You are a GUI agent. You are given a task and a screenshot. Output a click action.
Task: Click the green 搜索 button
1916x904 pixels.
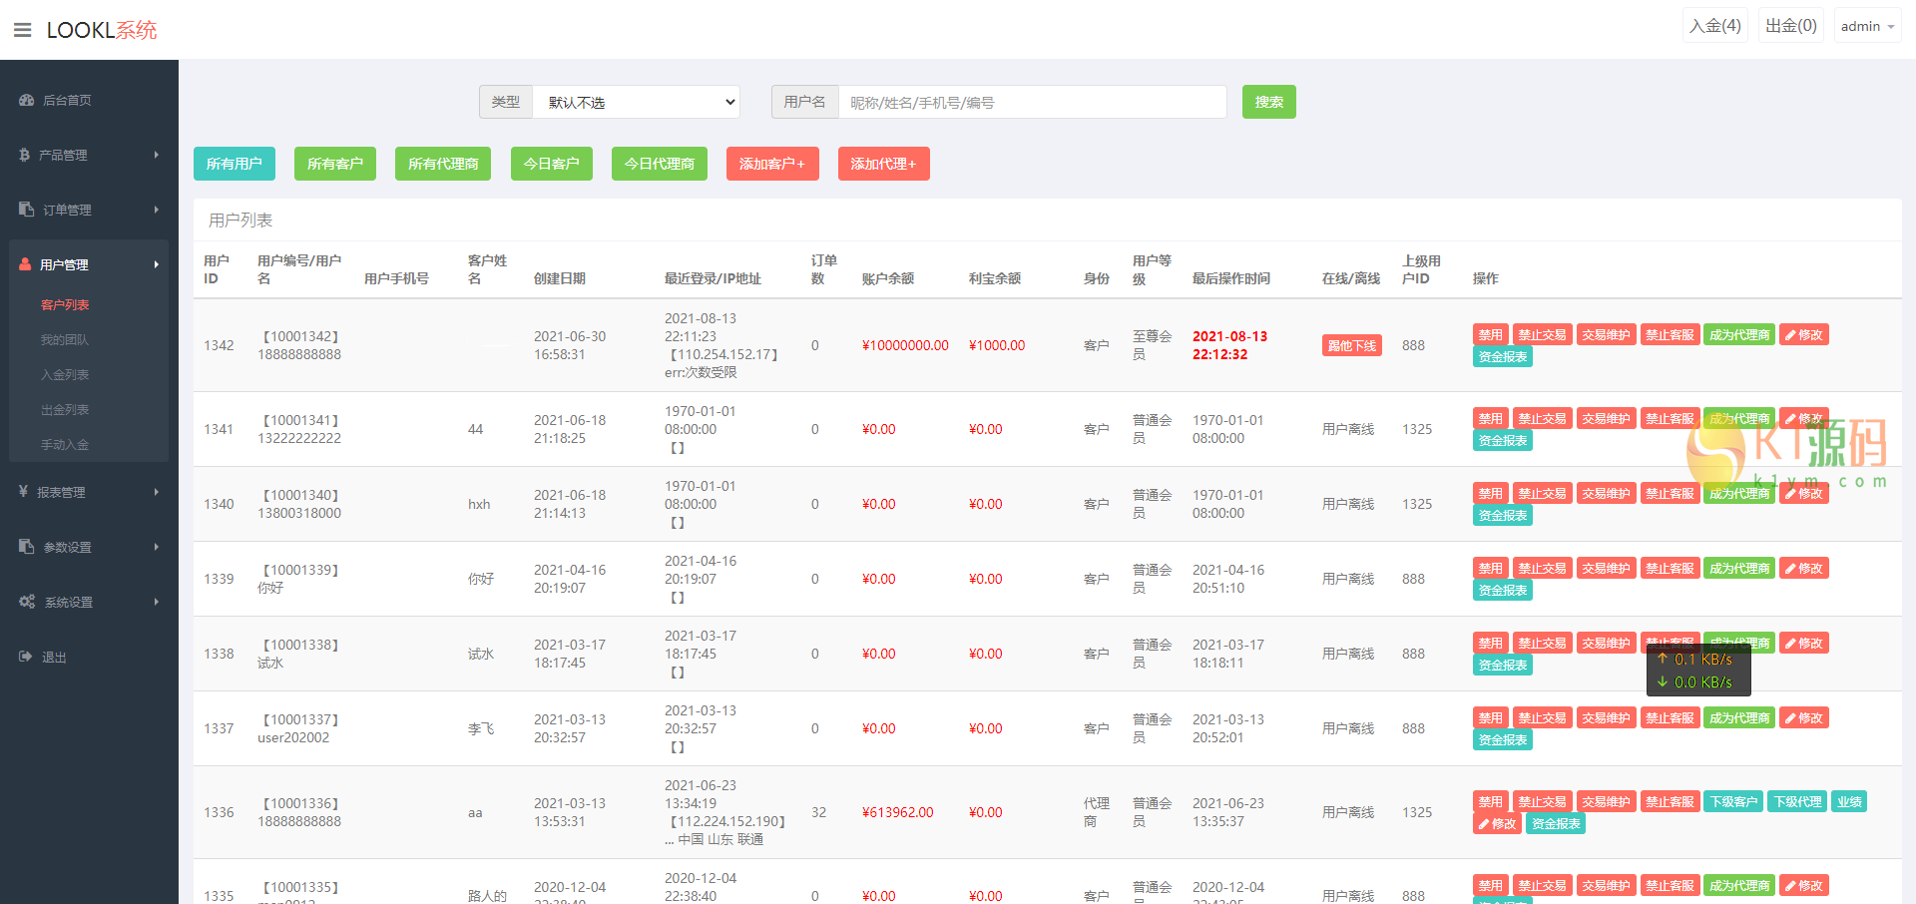tap(1269, 102)
